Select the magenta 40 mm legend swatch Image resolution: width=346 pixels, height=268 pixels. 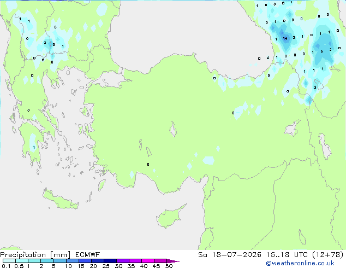click(x=148, y=261)
